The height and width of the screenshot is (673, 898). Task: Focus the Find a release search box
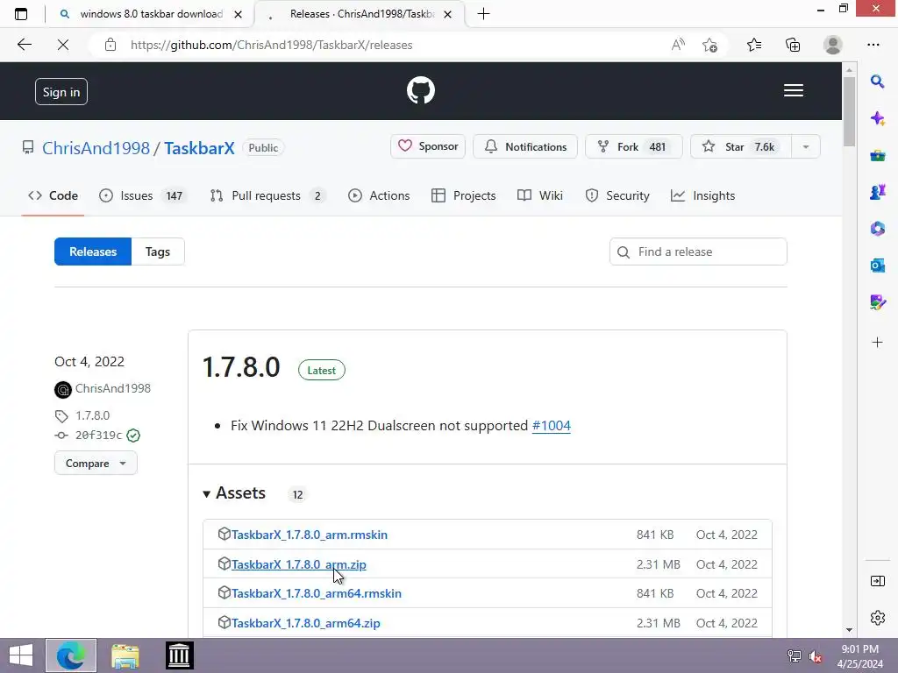(698, 251)
